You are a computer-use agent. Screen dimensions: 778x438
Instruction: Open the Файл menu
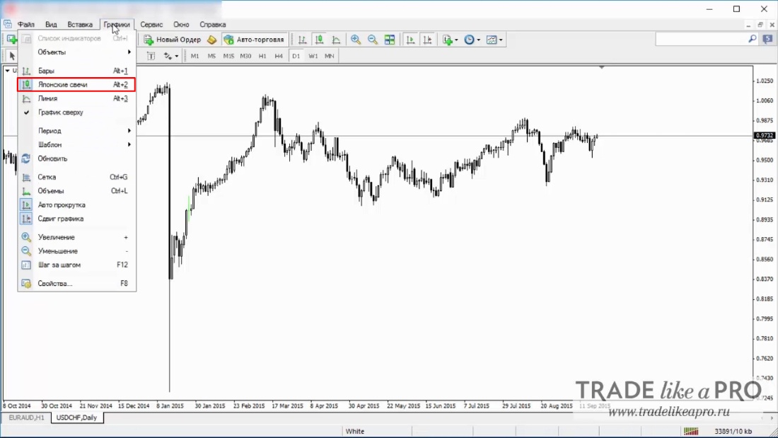(x=25, y=24)
